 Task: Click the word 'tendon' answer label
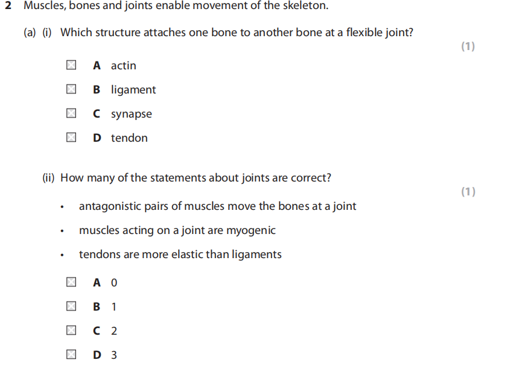click(129, 138)
